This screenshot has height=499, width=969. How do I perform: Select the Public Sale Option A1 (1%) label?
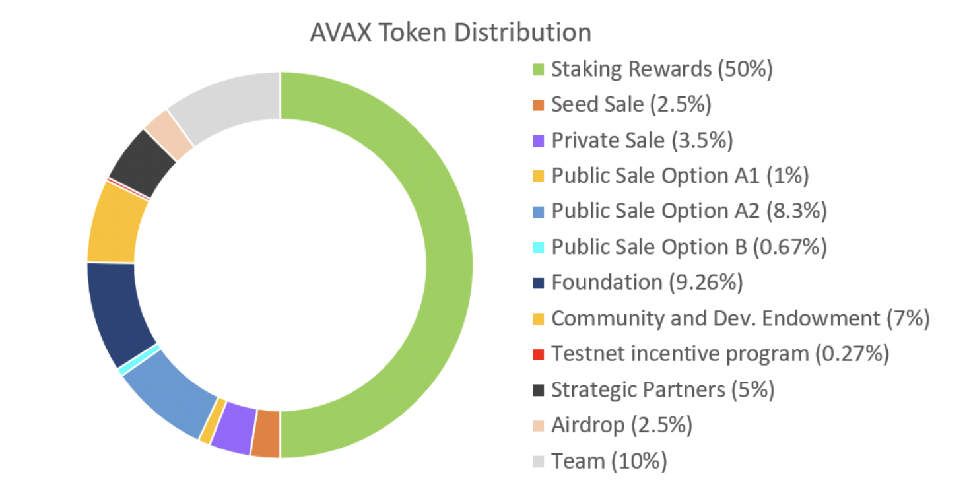pos(680,176)
